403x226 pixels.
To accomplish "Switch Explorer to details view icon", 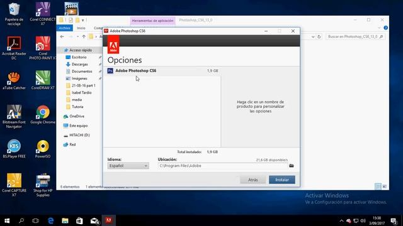I will pos(378,186).
